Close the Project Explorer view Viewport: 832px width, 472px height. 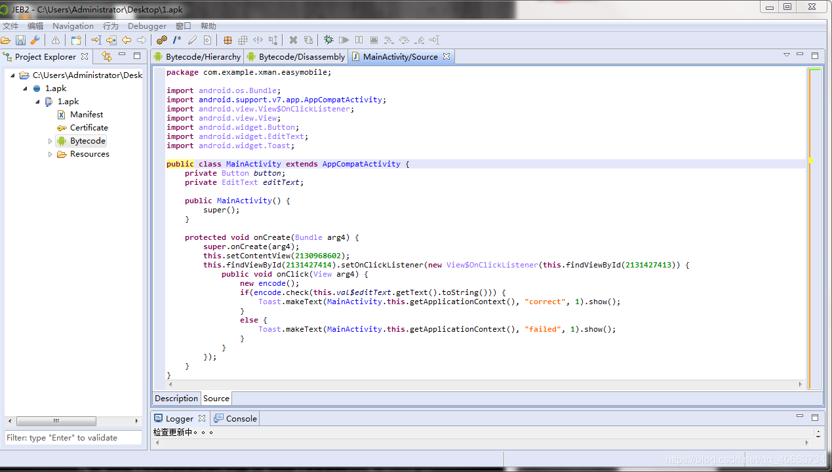(x=85, y=56)
